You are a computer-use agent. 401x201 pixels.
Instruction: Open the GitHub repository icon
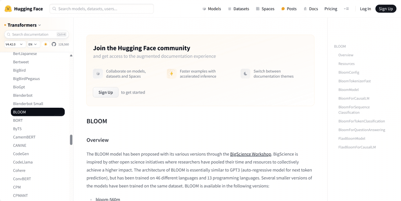point(54,44)
